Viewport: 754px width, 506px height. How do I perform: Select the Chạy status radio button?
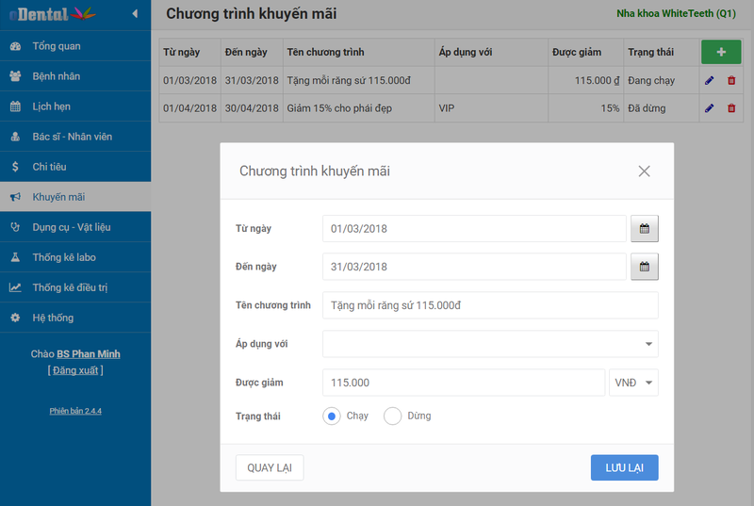(x=332, y=416)
